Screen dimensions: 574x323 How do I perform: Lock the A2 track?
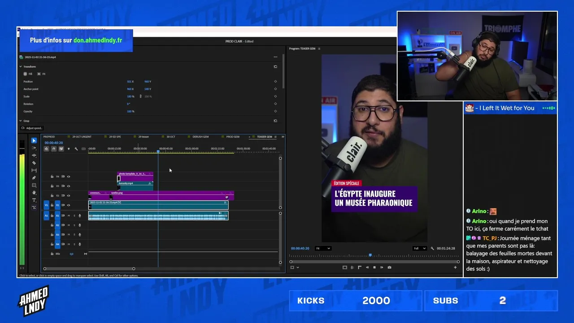click(x=52, y=225)
